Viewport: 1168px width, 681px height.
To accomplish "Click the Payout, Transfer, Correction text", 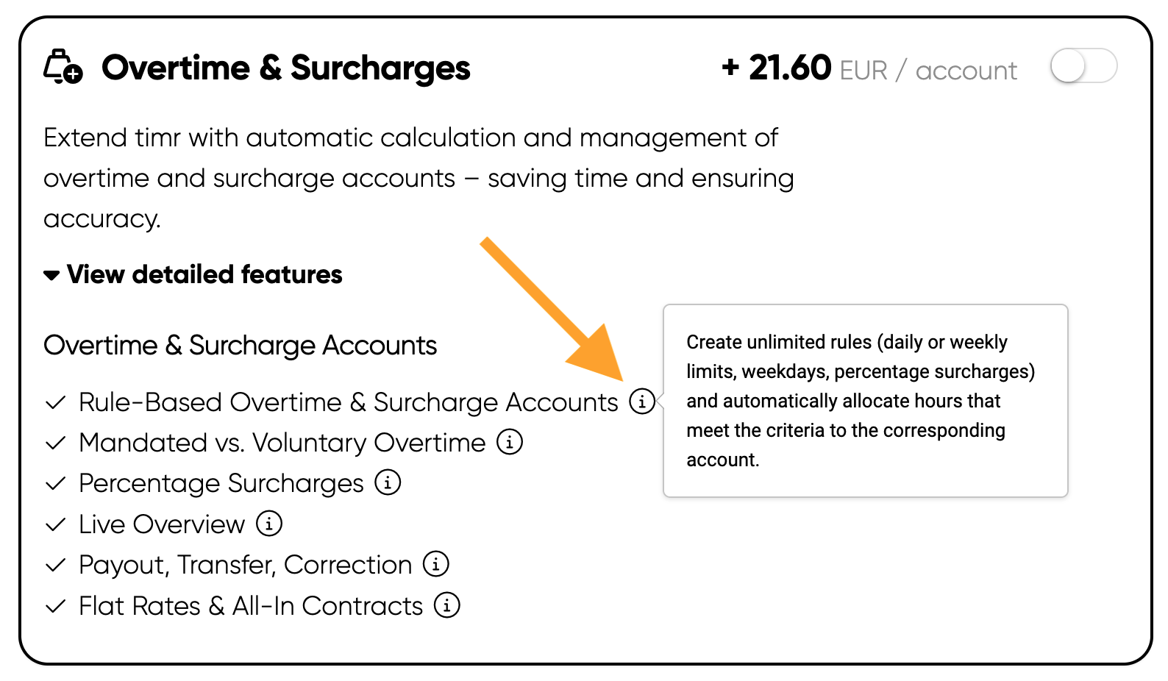I will click(246, 565).
